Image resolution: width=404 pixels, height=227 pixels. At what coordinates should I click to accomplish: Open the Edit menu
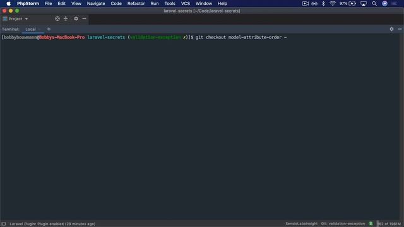61,3
